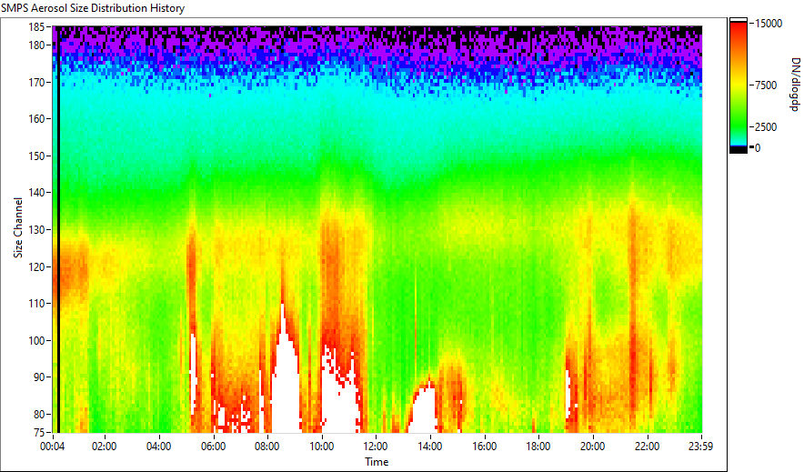Click the 02:00 time axis label
The width and height of the screenshot is (804, 472).
104,447
